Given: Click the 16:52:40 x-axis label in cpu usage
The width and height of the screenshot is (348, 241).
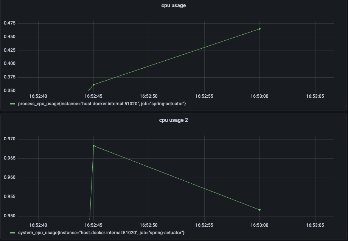Looking at the screenshot, I should point(38,96).
